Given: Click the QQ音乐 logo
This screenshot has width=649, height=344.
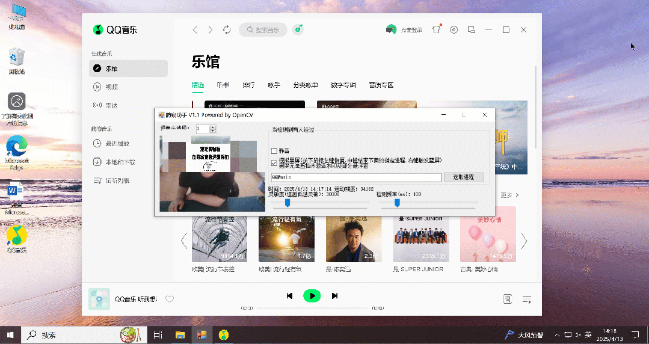Looking at the screenshot, I should (115, 30).
